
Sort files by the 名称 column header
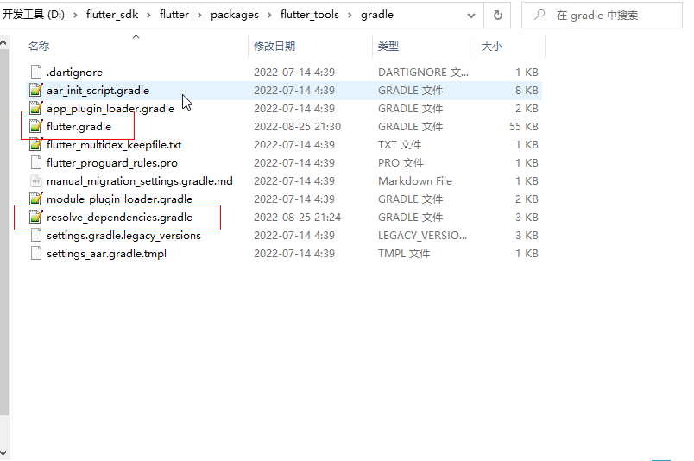point(39,47)
